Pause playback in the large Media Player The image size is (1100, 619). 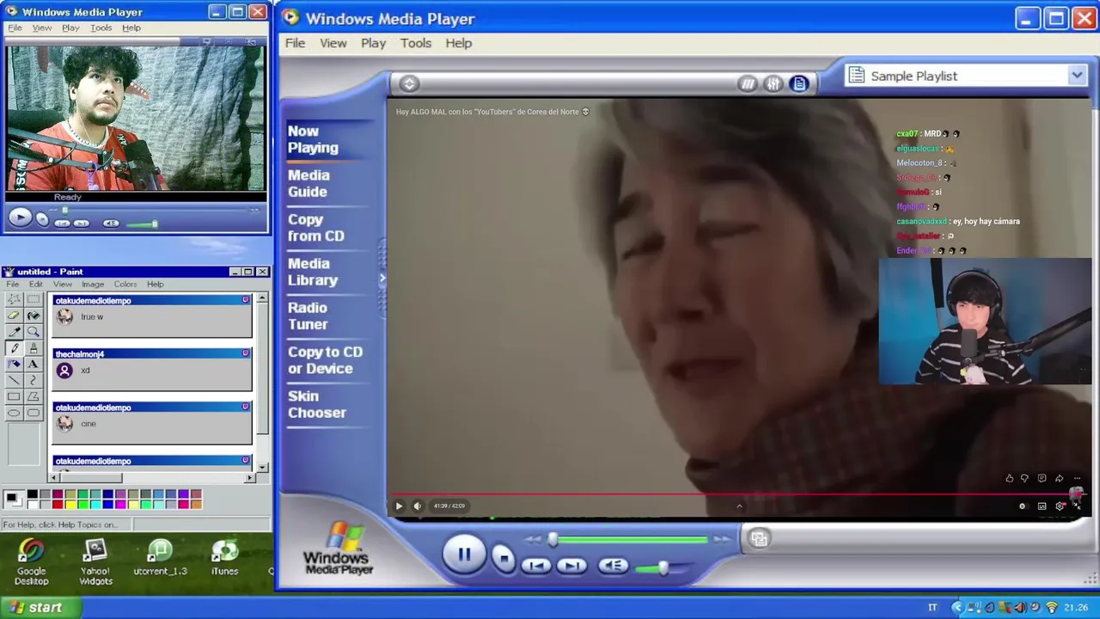[464, 555]
